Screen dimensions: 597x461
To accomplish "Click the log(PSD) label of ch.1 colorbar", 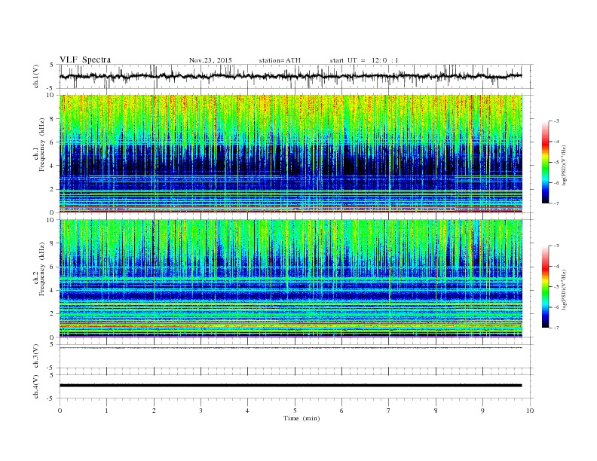I will coord(564,165).
